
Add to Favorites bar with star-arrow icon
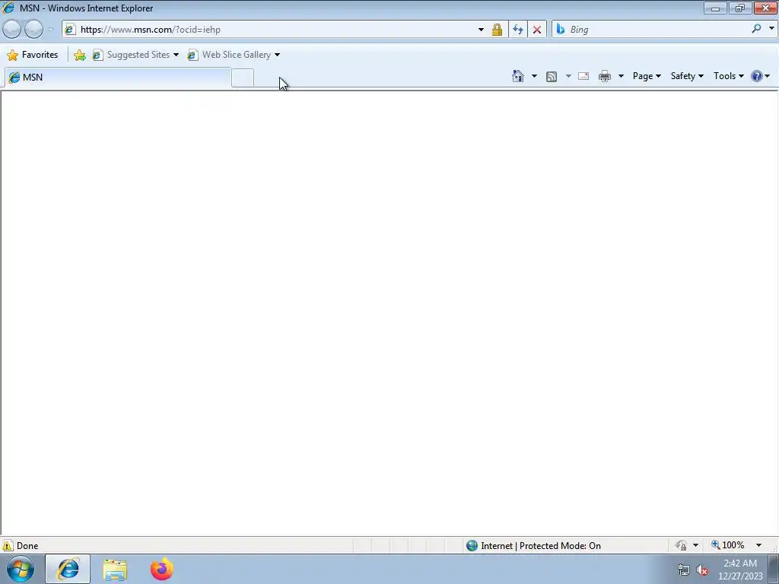pos(79,55)
